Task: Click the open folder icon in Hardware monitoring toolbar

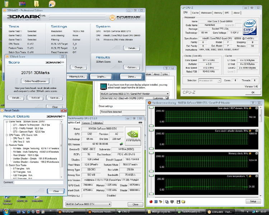Action: 183,202
